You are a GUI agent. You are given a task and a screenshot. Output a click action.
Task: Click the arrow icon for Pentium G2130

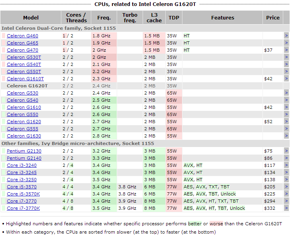pos(286,151)
